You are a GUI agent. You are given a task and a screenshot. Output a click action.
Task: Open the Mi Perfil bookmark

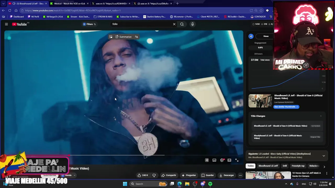point(33,17)
